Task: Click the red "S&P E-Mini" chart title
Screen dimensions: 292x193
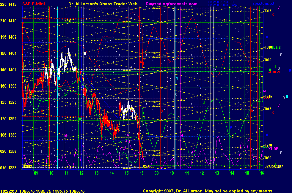Action: (x=34, y=4)
